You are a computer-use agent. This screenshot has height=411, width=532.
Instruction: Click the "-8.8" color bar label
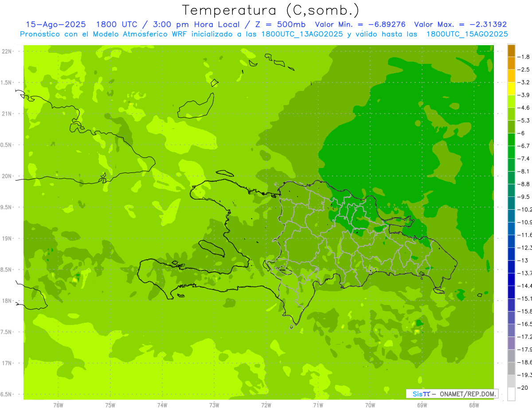point(524,184)
